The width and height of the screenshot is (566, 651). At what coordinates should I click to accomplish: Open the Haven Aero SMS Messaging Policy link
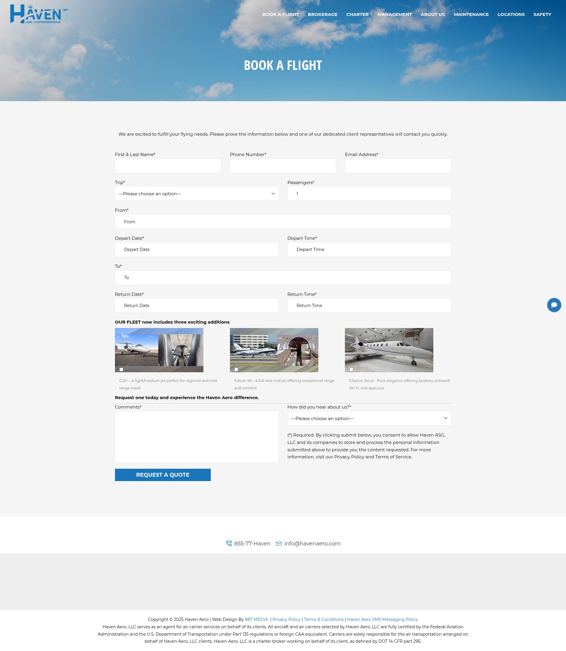(382, 619)
